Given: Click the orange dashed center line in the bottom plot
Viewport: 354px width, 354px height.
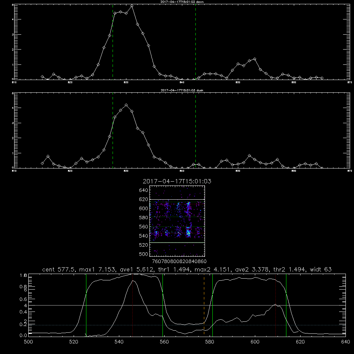Looking at the screenshot, I should click(204, 304).
